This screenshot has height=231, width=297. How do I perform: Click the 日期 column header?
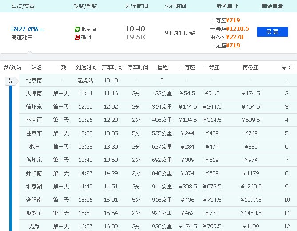coord(61,67)
